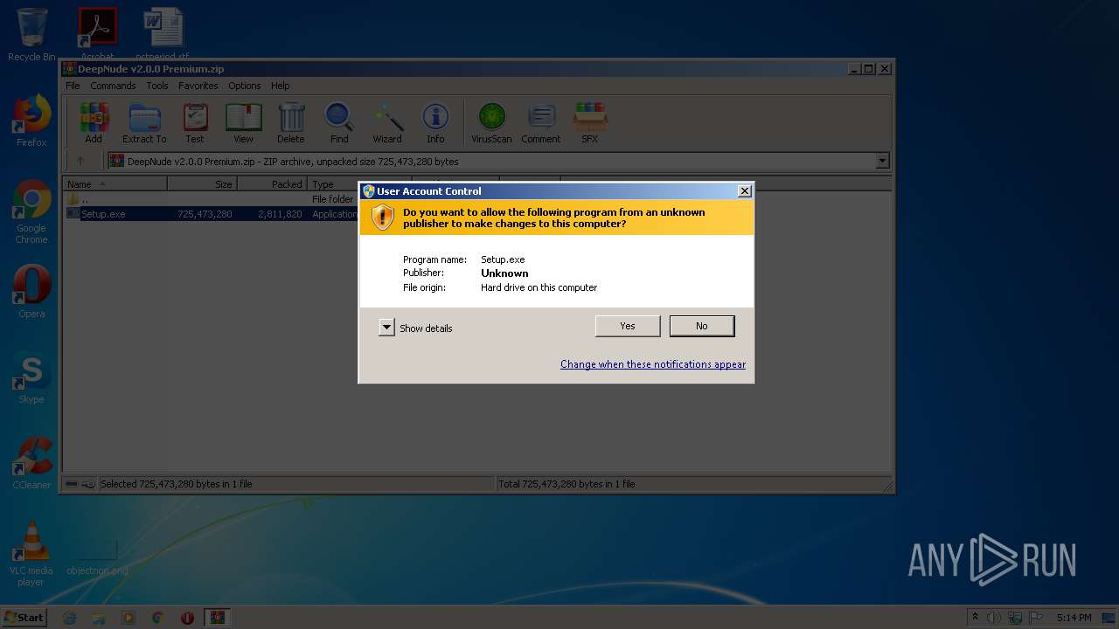
Task: Open the Help menu
Action: pos(280,86)
